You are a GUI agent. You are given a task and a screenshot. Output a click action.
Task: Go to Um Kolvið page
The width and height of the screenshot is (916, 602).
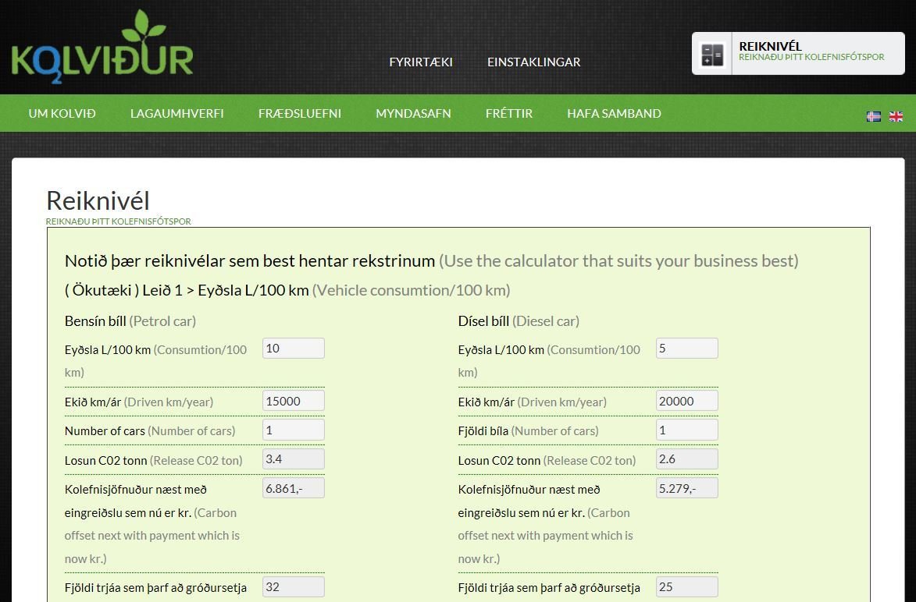62,113
